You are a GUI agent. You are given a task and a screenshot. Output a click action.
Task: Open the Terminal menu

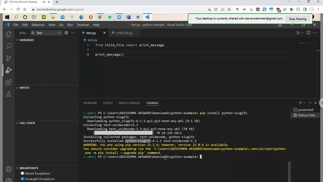(x=83, y=25)
